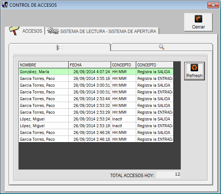Select the González, María row
Viewport: 221px width, 194px height.
pyautogui.click(x=96, y=72)
